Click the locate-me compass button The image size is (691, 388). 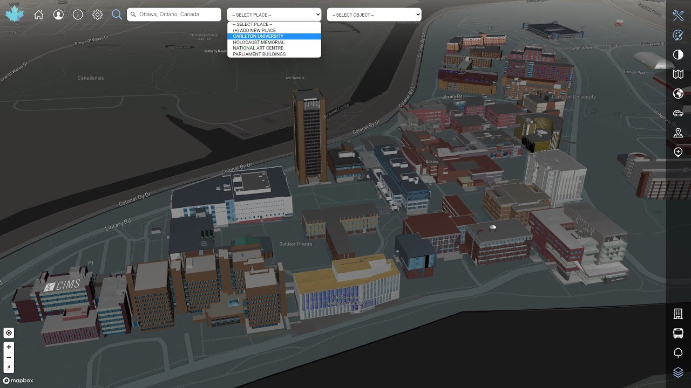[x=9, y=333]
